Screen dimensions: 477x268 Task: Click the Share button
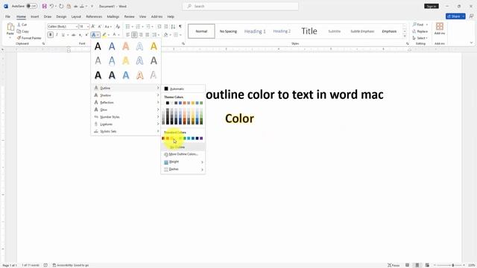tap(455, 16)
